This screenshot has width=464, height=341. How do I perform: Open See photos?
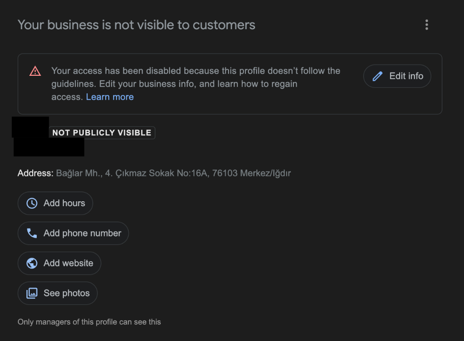coord(58,293)
